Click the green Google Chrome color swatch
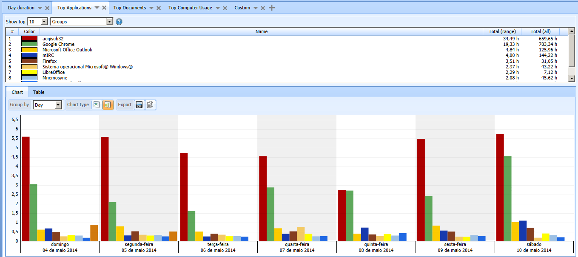This screenshot has width=578, height=257. [29, 44]
